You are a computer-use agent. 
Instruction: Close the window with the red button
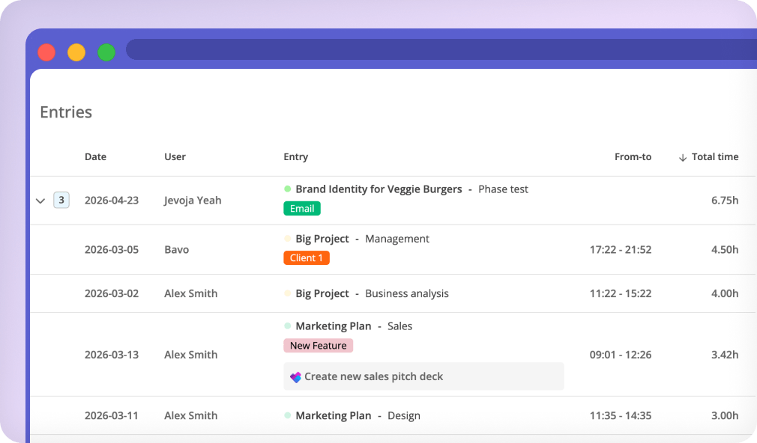pyautogui.click(x=46, y=52)
